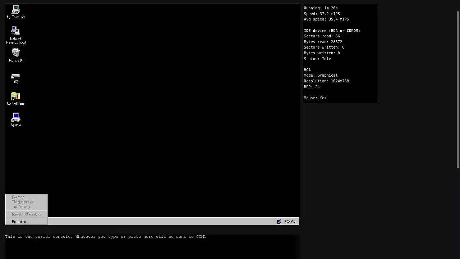The width and height of the screenshot is (460, 259).
Task: Click the 'Sectors read: 56' line
Action: click(322, 36)
